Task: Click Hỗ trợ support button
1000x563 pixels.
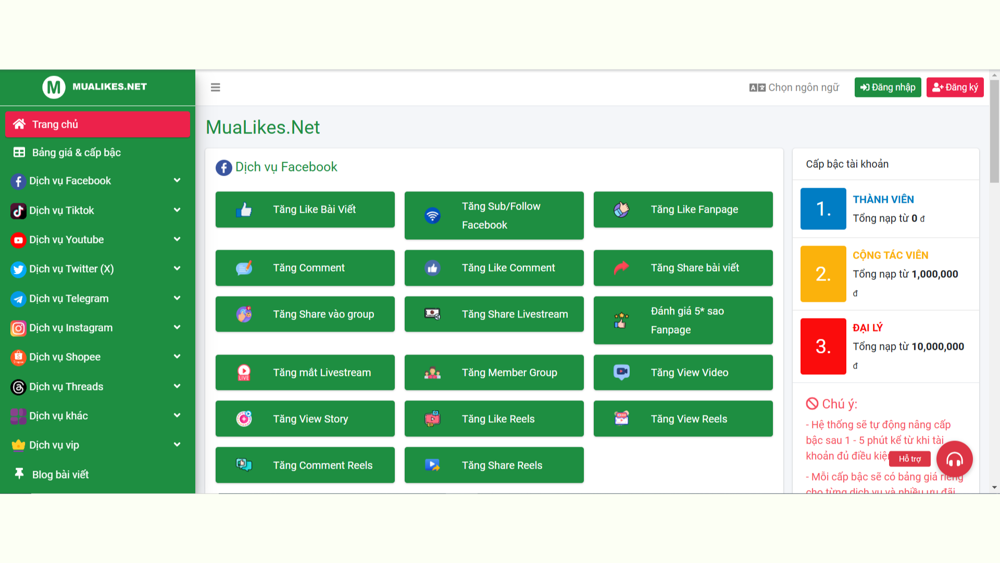Action: point(909,459)
